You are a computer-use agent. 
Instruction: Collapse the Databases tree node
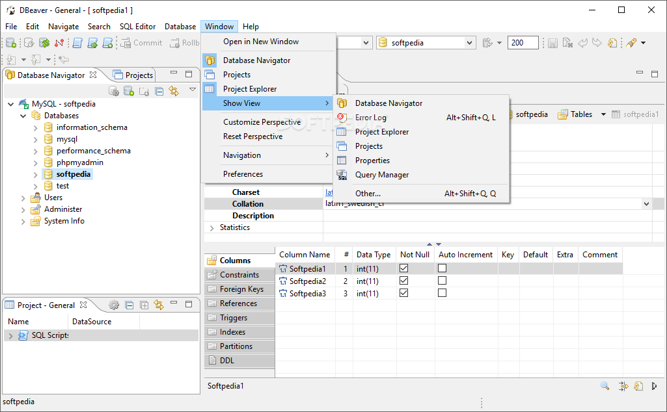pos(23,116)
